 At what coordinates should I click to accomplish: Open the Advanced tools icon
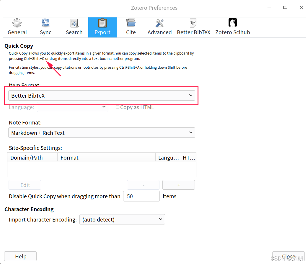[x=159, y=23]
